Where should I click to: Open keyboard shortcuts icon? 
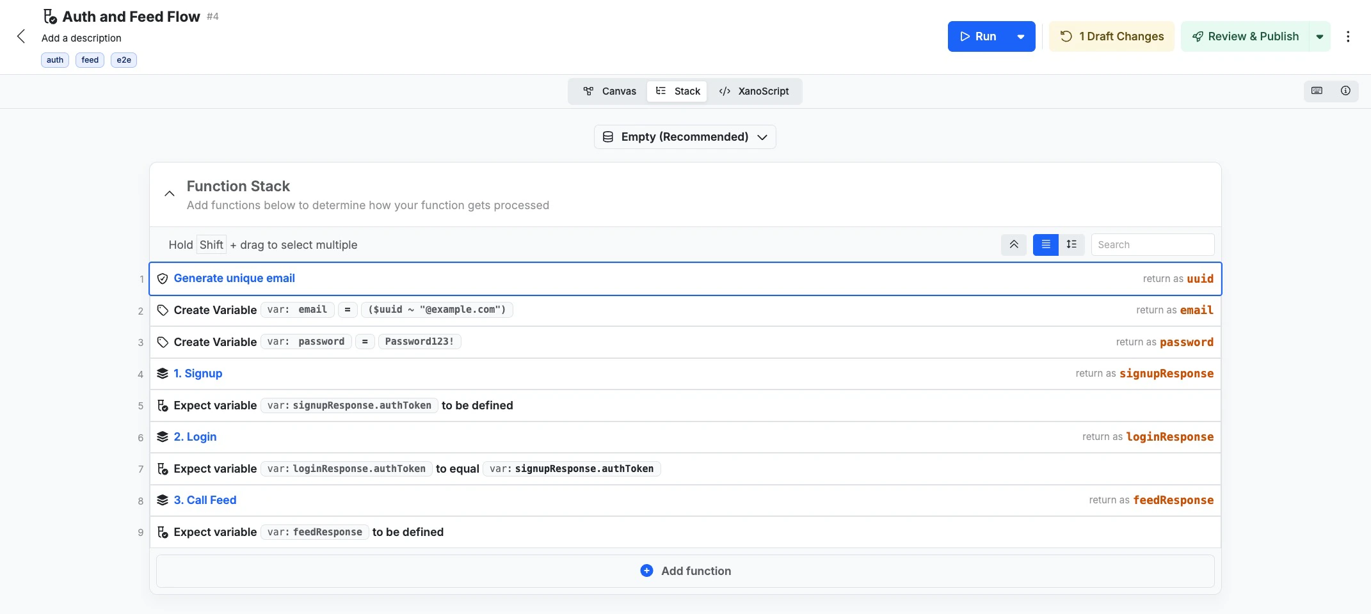tap(1317, 91)
